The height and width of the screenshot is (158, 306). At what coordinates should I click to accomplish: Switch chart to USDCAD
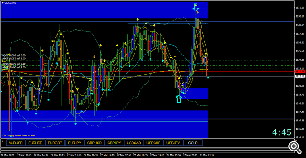click(134, 143)
